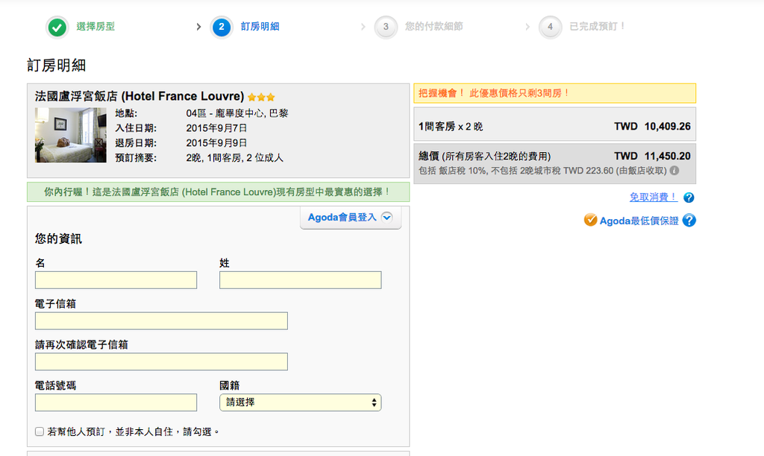Open the 國籍 nationality dropdown
Viewport: 764px width, 456px height.
click(x=300, y=402)
